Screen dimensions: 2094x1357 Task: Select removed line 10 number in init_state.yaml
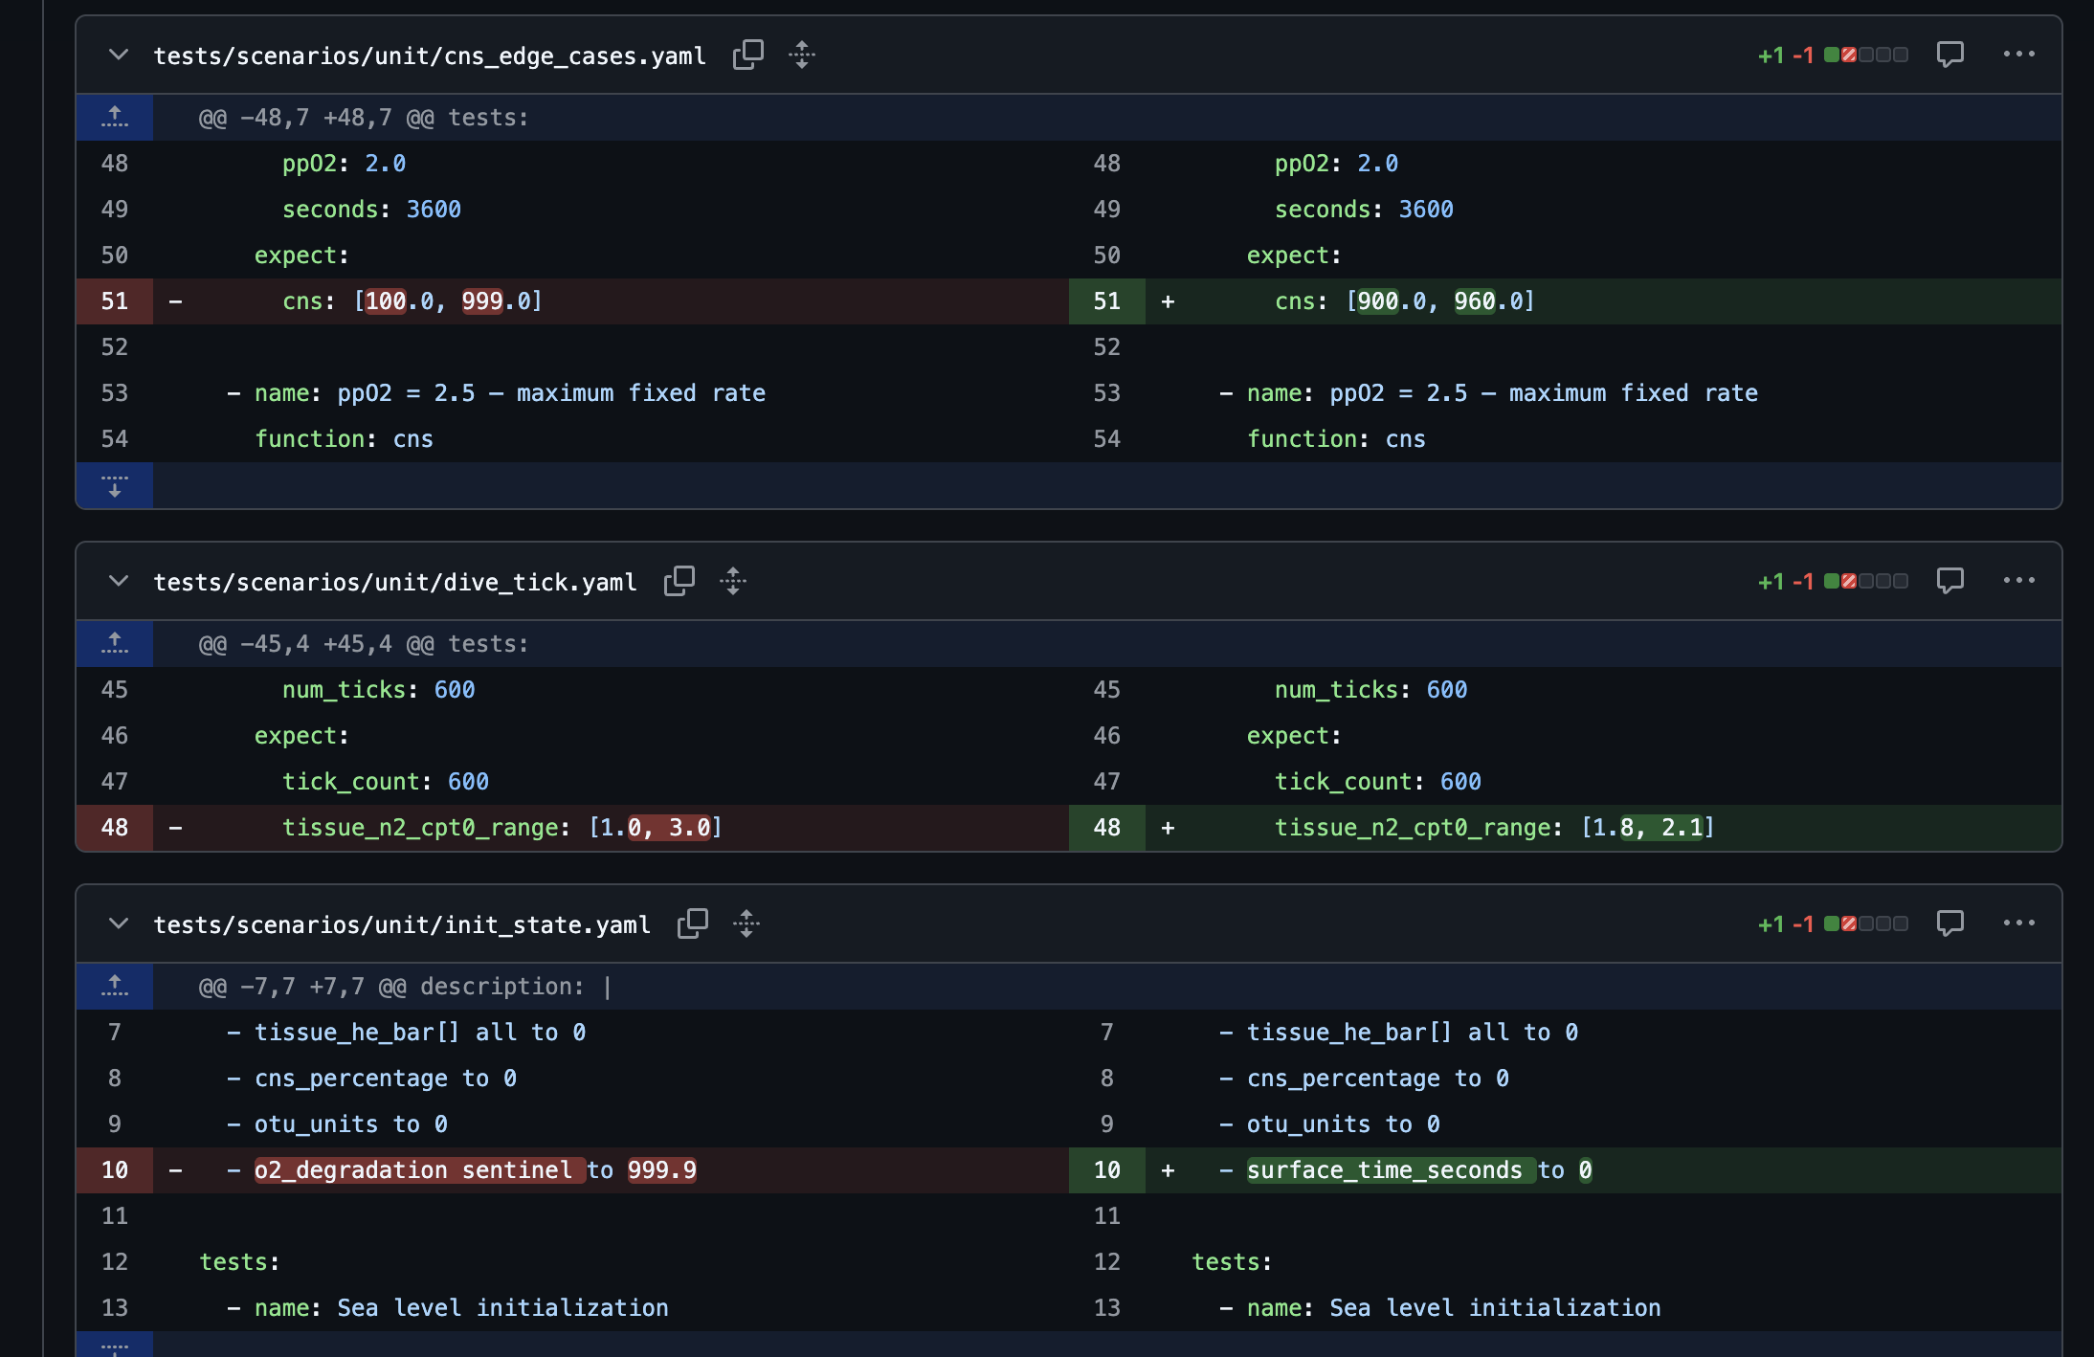point(115,1170)
